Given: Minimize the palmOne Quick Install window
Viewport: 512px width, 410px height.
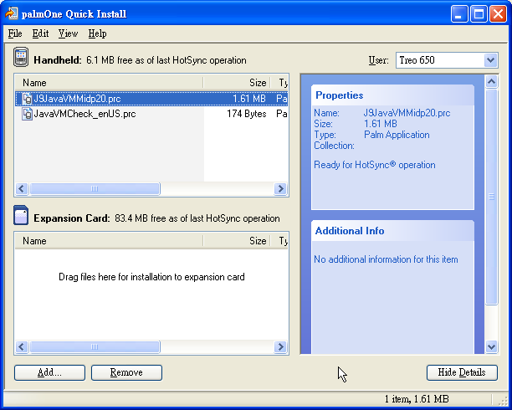Looking at the screenshot, I should 459,13.
